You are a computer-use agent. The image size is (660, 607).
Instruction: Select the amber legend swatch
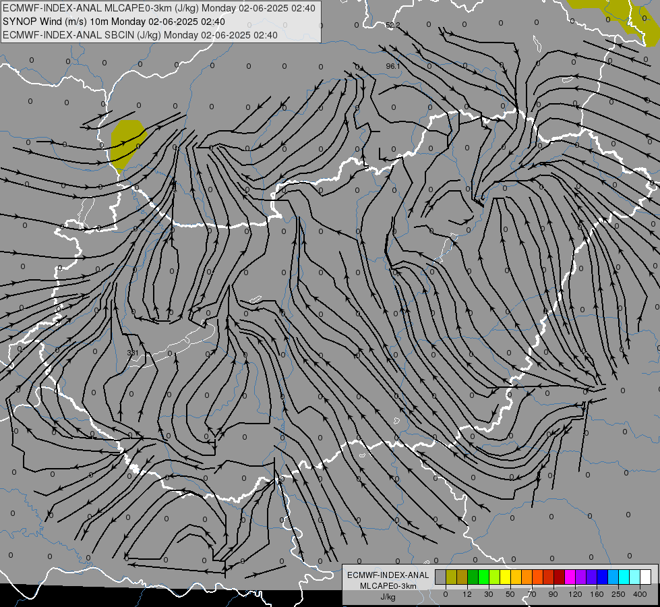(516, 577)
